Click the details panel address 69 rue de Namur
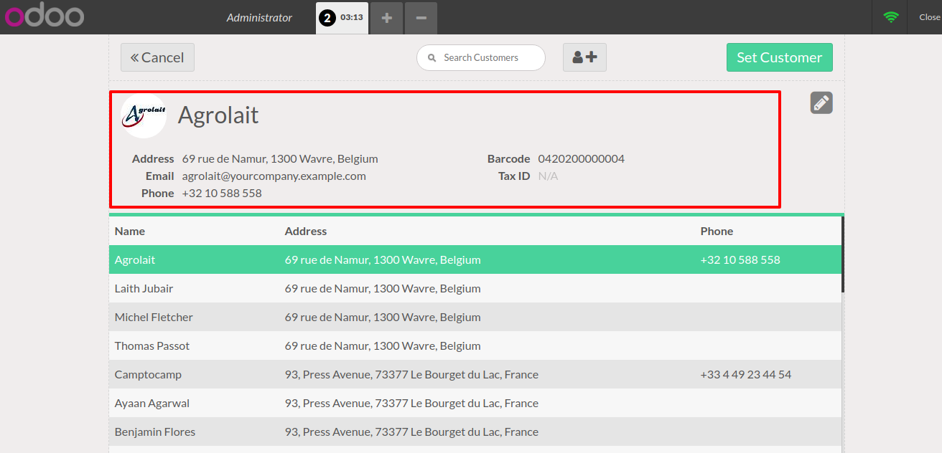This screenshot has width=942, height=453. point(280,158)
